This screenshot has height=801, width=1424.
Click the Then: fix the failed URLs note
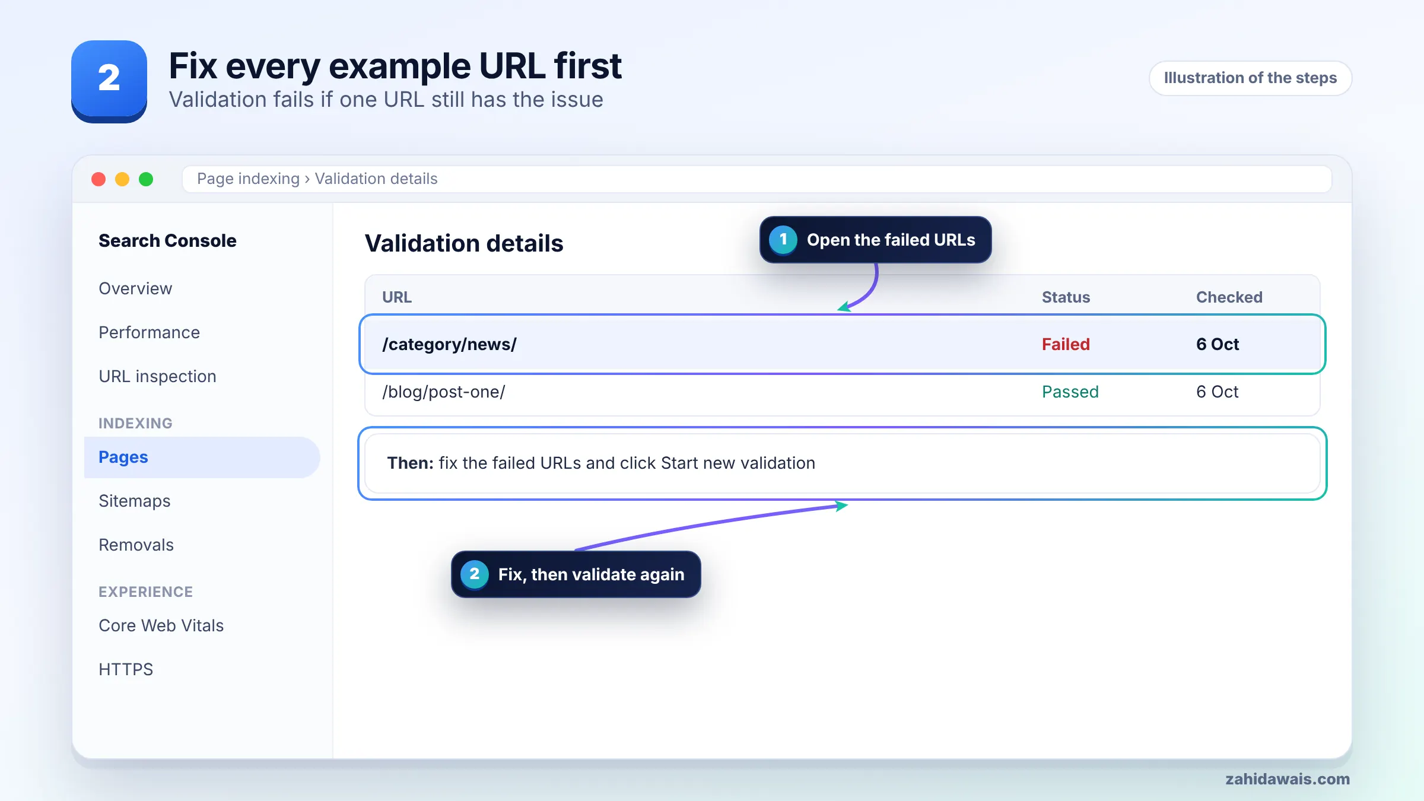coord(842,463)
